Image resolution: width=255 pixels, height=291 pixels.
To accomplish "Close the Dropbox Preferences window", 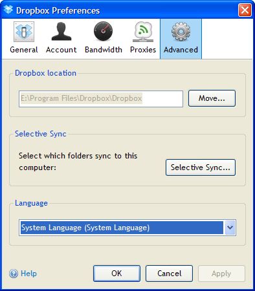I will 245,10.
